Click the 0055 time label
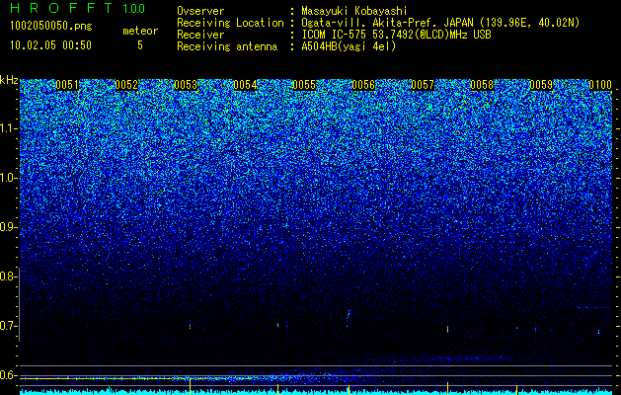The width and height of the screenshot is (621, 395). point(304,85)
